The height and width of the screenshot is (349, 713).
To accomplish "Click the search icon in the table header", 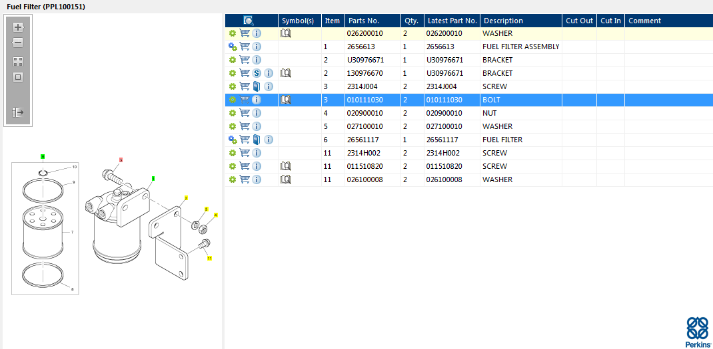I will (249, 21).
